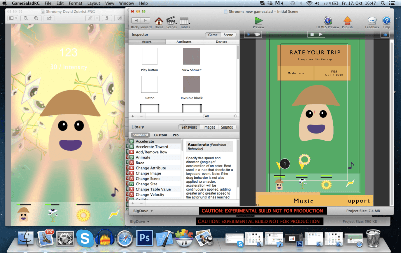The width and height of the screenshot is (401, 253).
Task: Select Pro behaviors filter
Action: click(176, 135)
